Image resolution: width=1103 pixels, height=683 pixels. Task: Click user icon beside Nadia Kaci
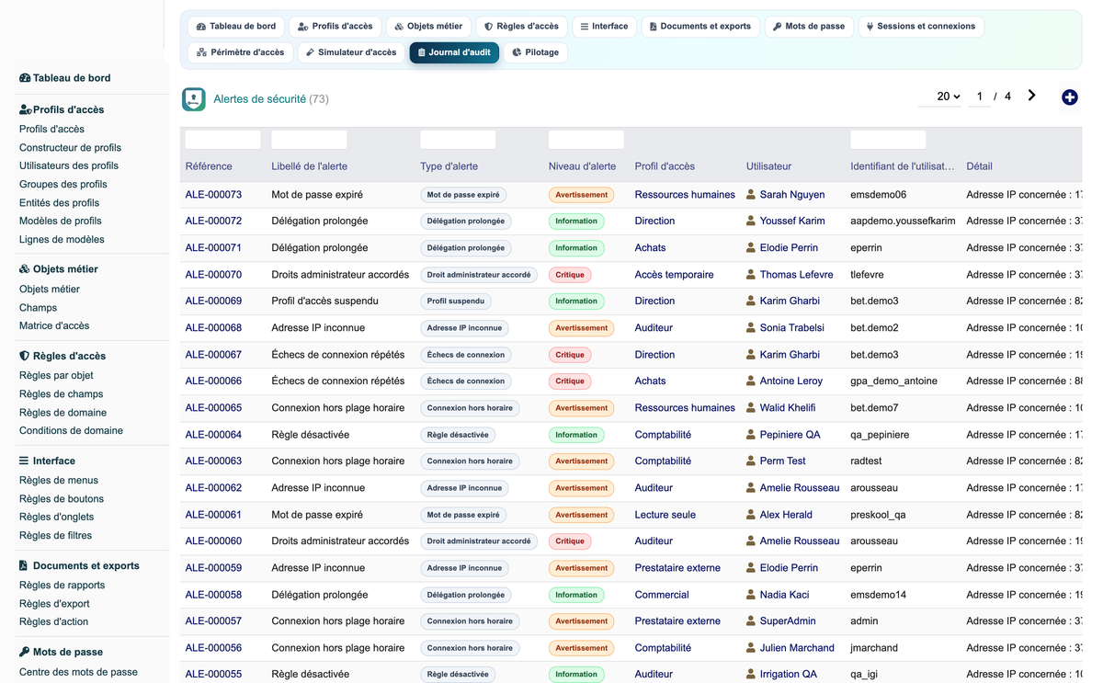(x=751, y=595)
